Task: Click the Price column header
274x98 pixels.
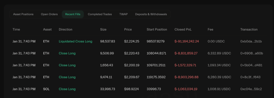Action: click(x=128, y=30)
